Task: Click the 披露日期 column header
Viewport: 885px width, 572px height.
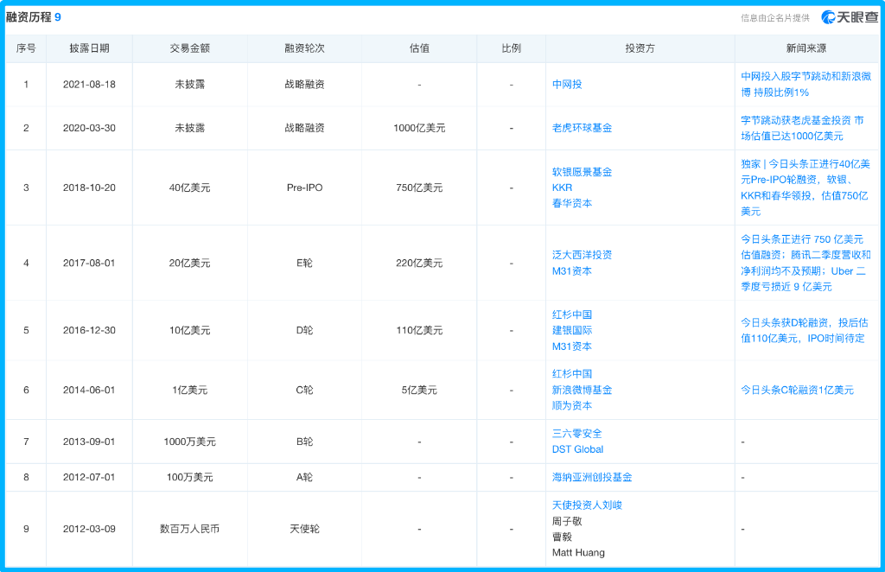Action: click(x=91, y=48)
